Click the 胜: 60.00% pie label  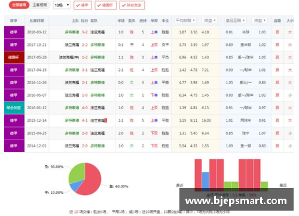tap(119, 186)
